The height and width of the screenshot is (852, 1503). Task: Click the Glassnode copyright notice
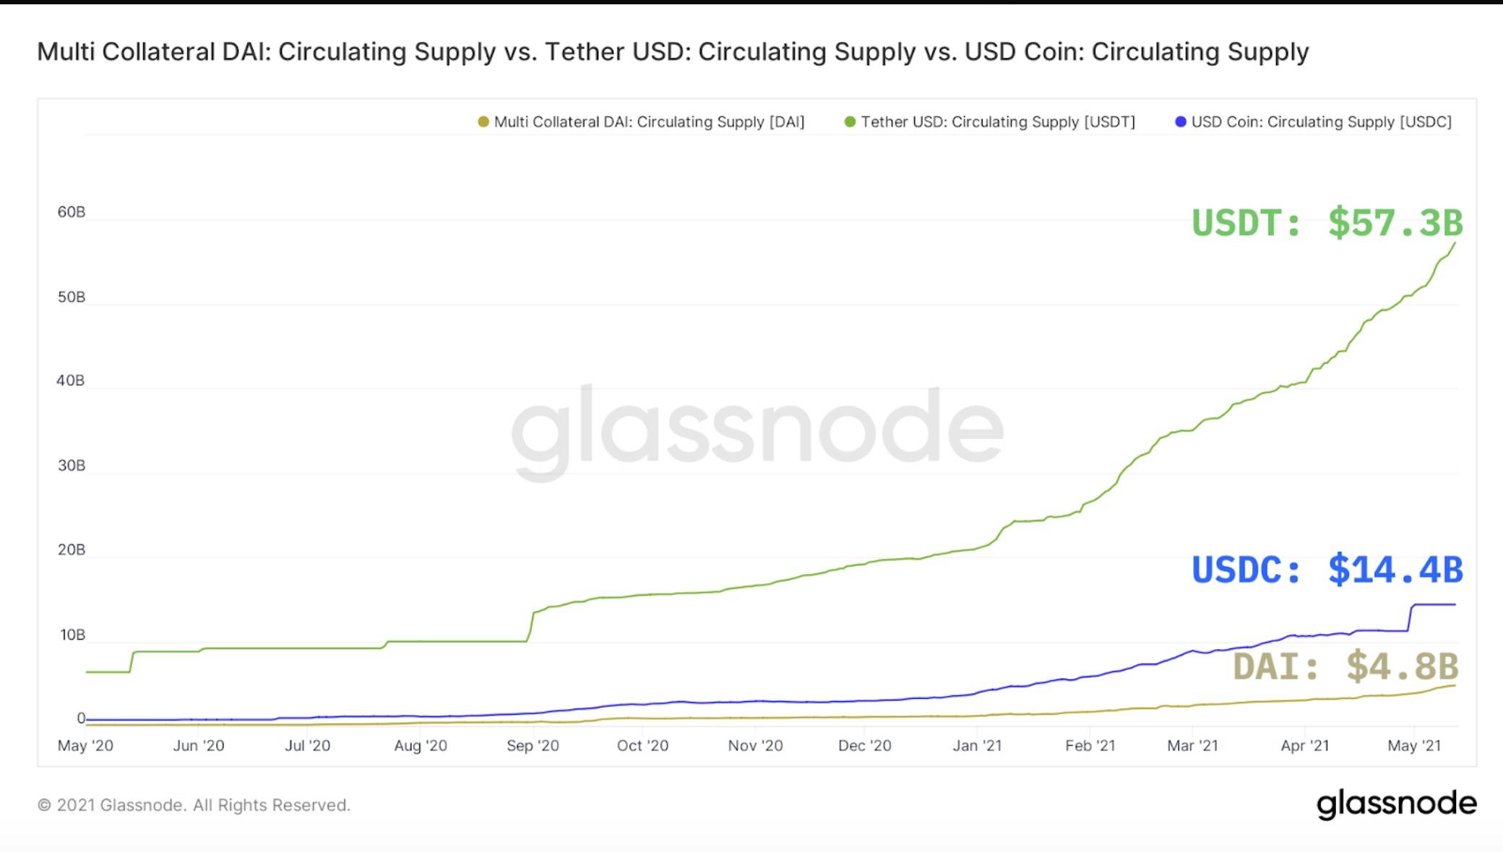point(194,805)
